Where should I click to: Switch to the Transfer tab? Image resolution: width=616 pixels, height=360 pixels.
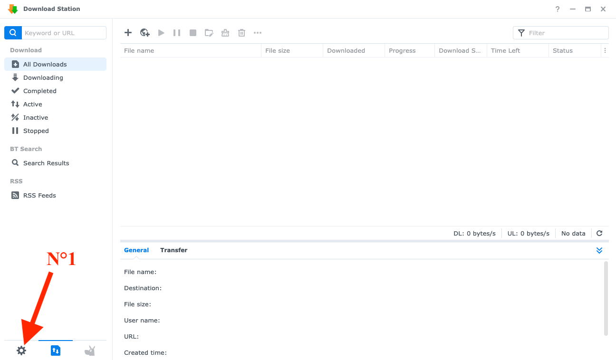[x=173, y=250]
